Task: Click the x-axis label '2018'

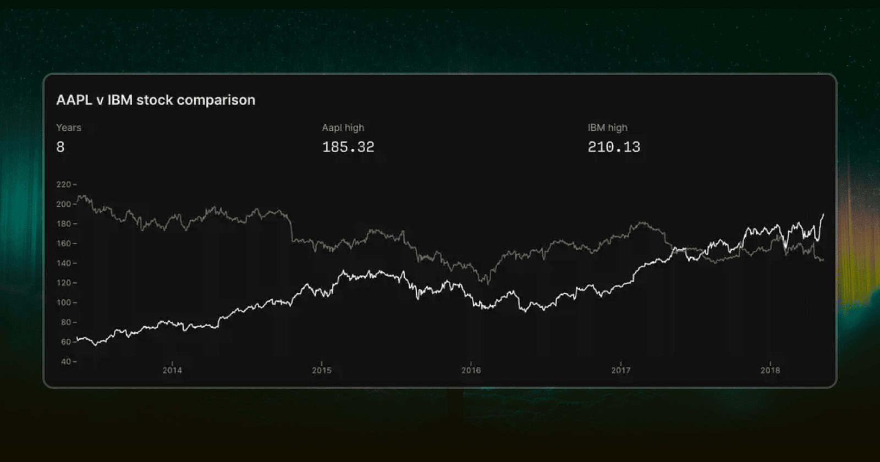Action: (771, 370)
